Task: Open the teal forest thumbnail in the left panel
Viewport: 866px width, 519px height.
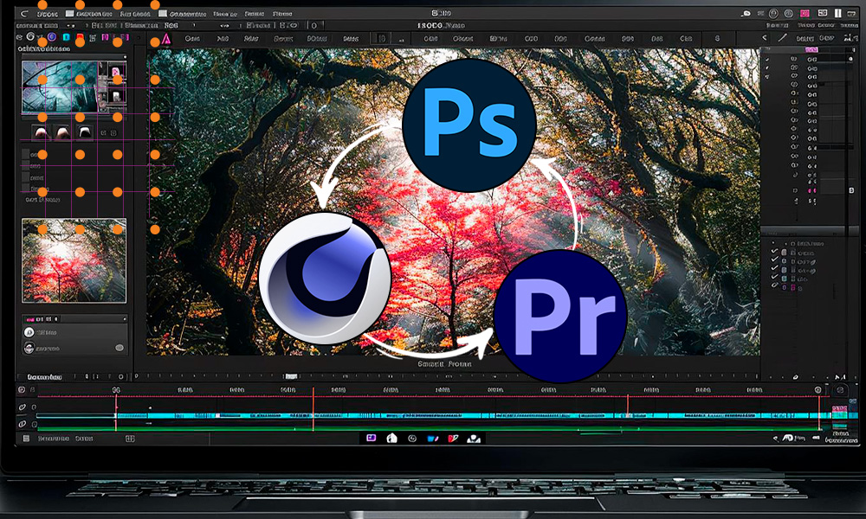Action: click(60, 86)
